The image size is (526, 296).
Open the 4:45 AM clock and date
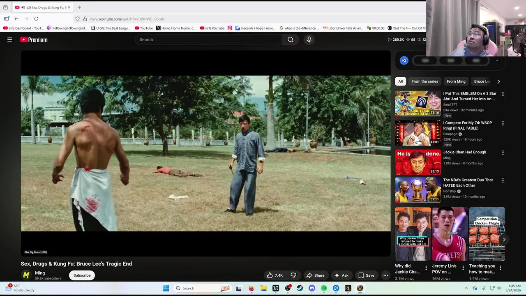[x=514, y=288]
